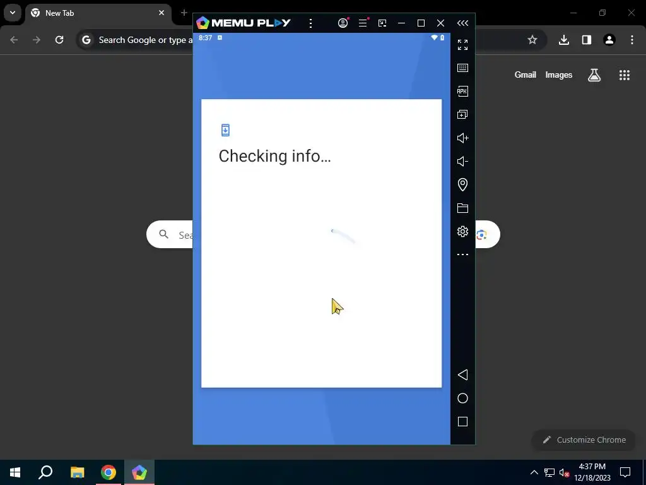Open Chrome three-dot menu
646x485 pixels.
632,40
